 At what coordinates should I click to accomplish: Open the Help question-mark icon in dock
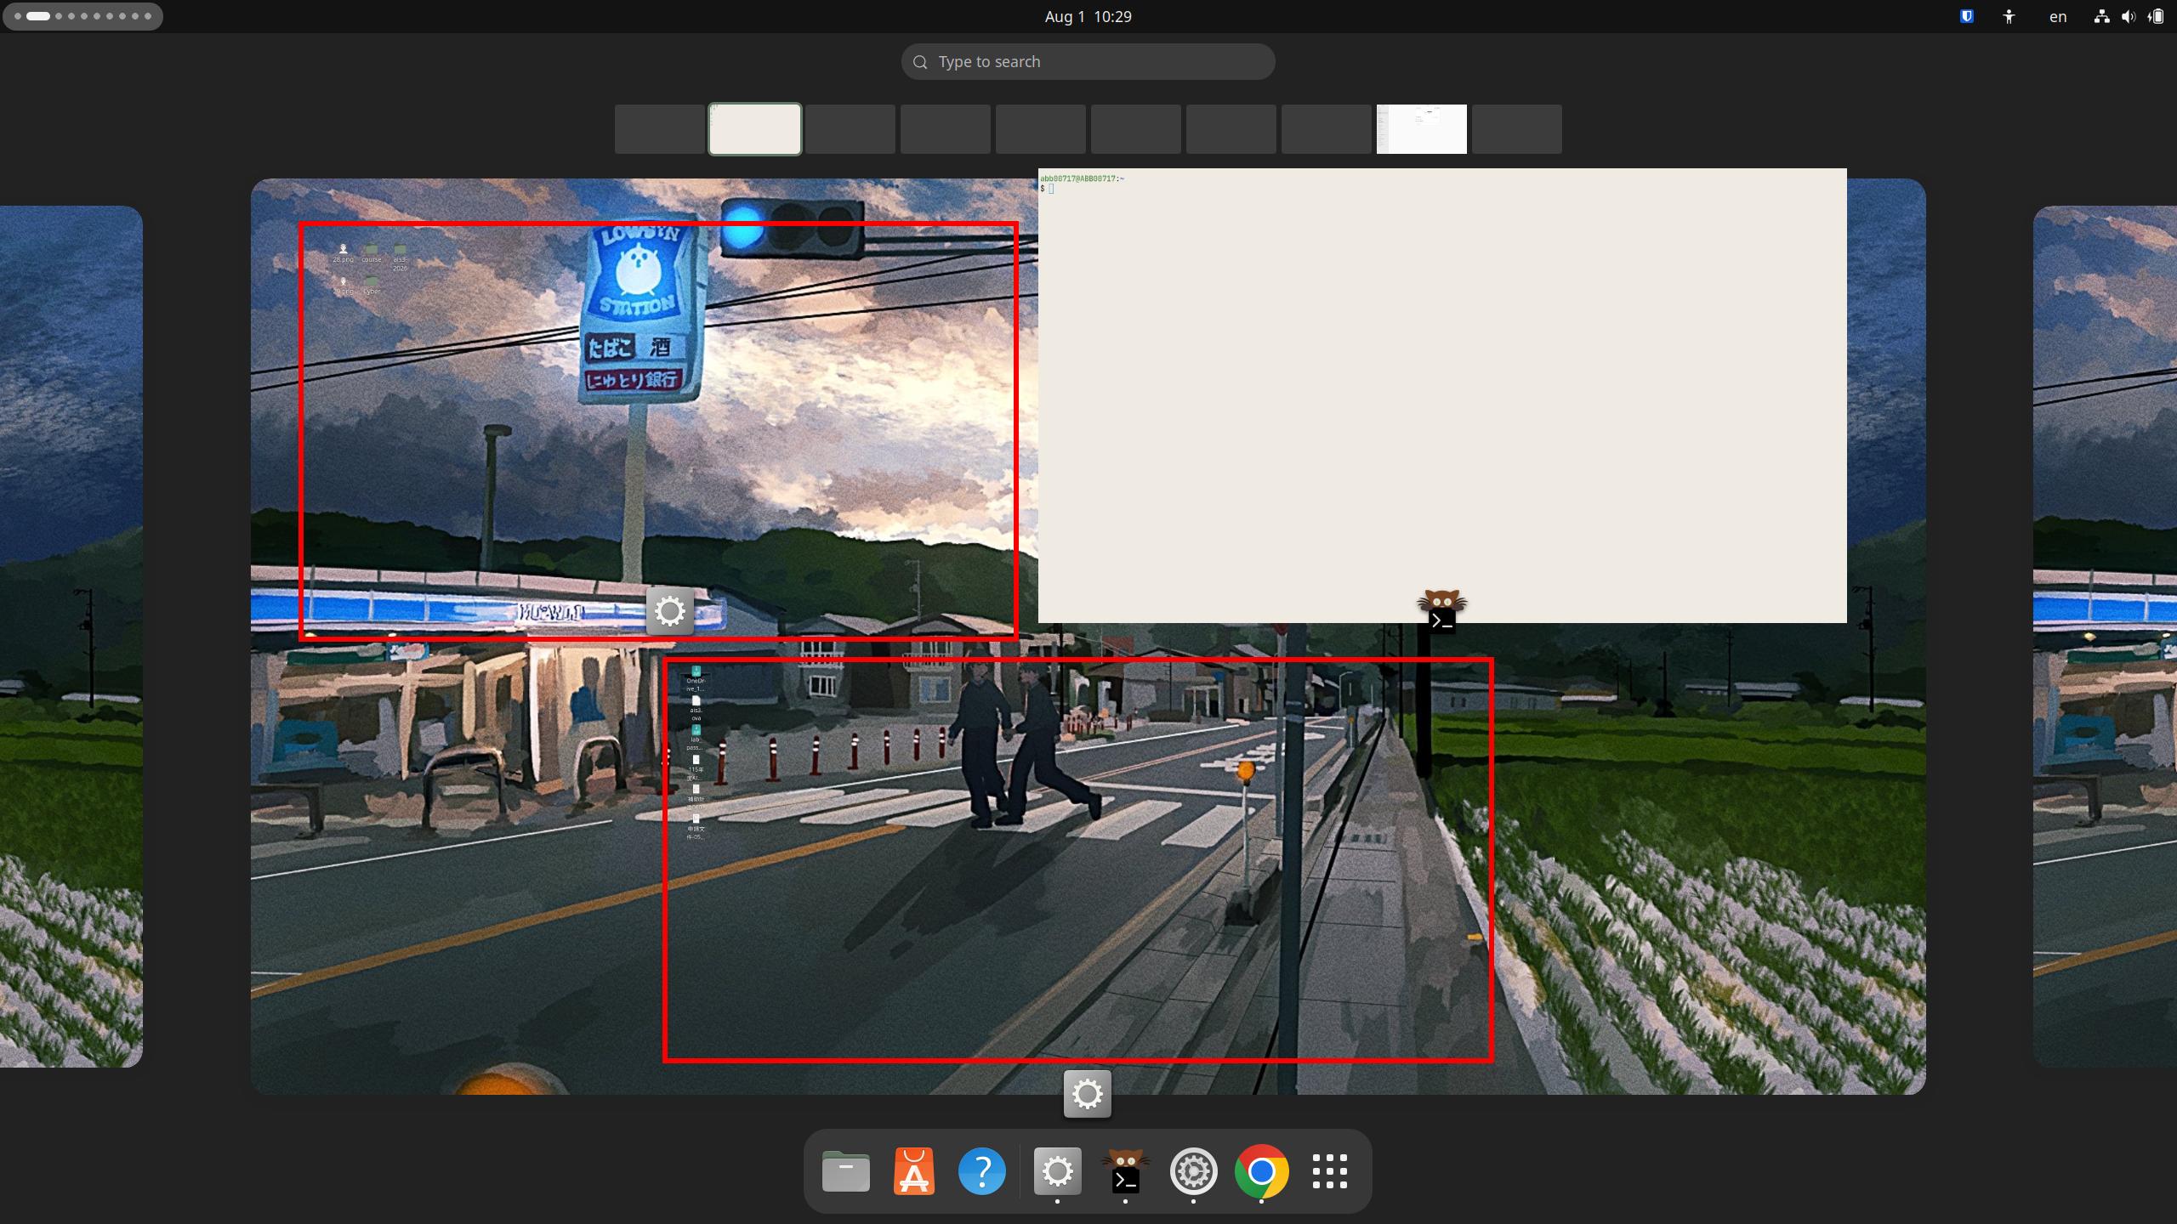pyautogui.click(x=981, y=1171)
